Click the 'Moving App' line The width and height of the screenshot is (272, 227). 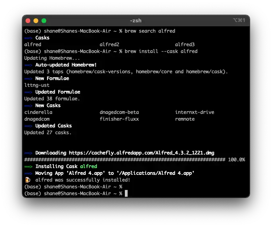point(115,173)
